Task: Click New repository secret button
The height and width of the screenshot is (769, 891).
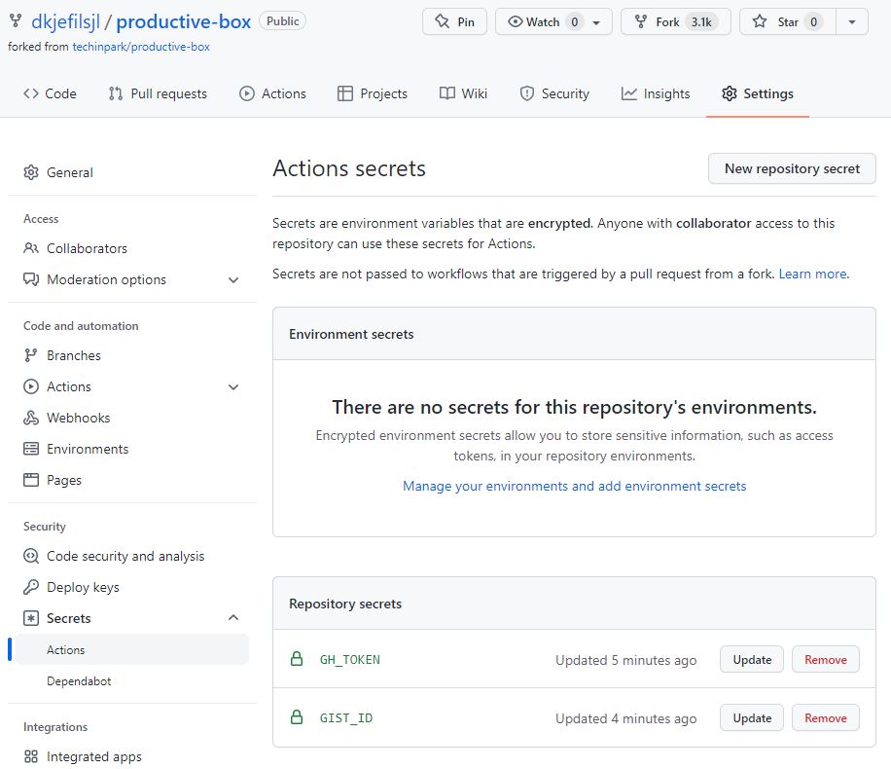Action: click(x=792, y=168)
